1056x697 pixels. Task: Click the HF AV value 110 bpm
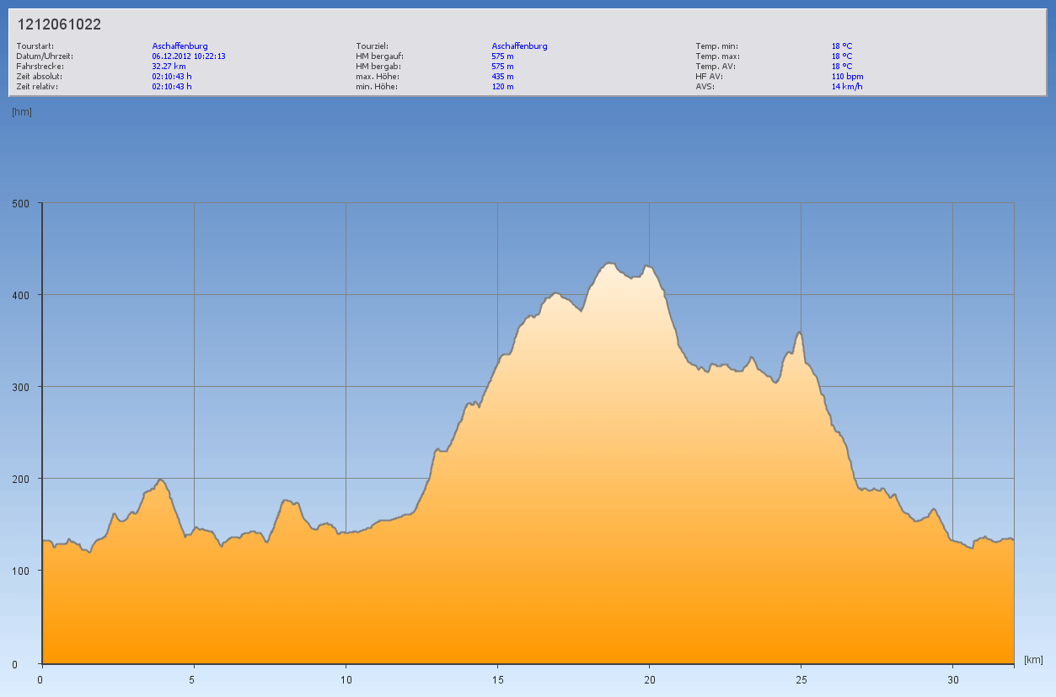pos(847,76)
